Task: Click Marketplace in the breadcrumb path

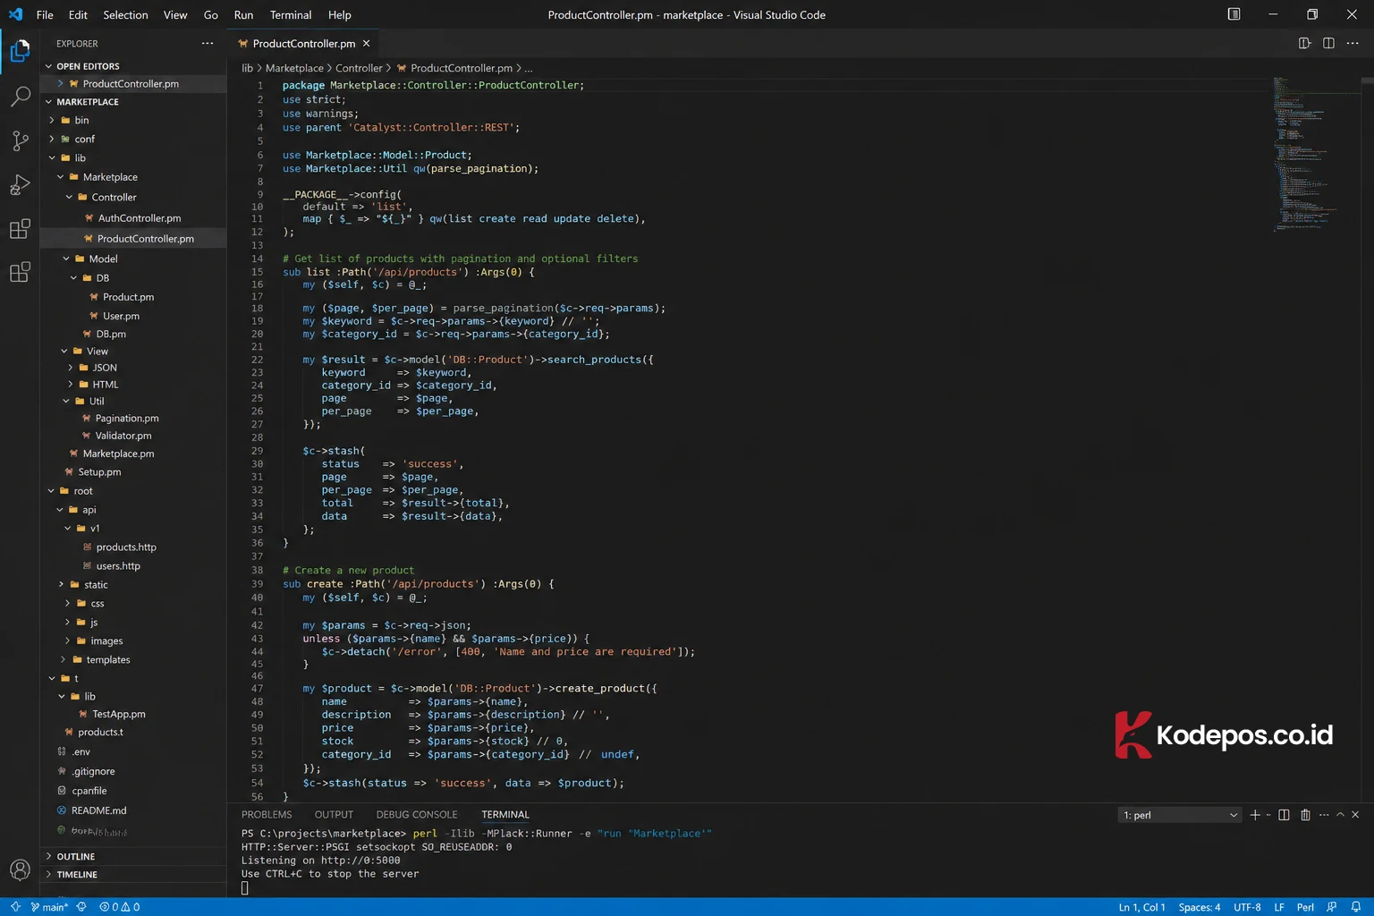Action: pyautogui.click(x=294, y=68)
